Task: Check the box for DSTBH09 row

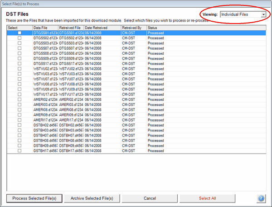Action: 19,146
